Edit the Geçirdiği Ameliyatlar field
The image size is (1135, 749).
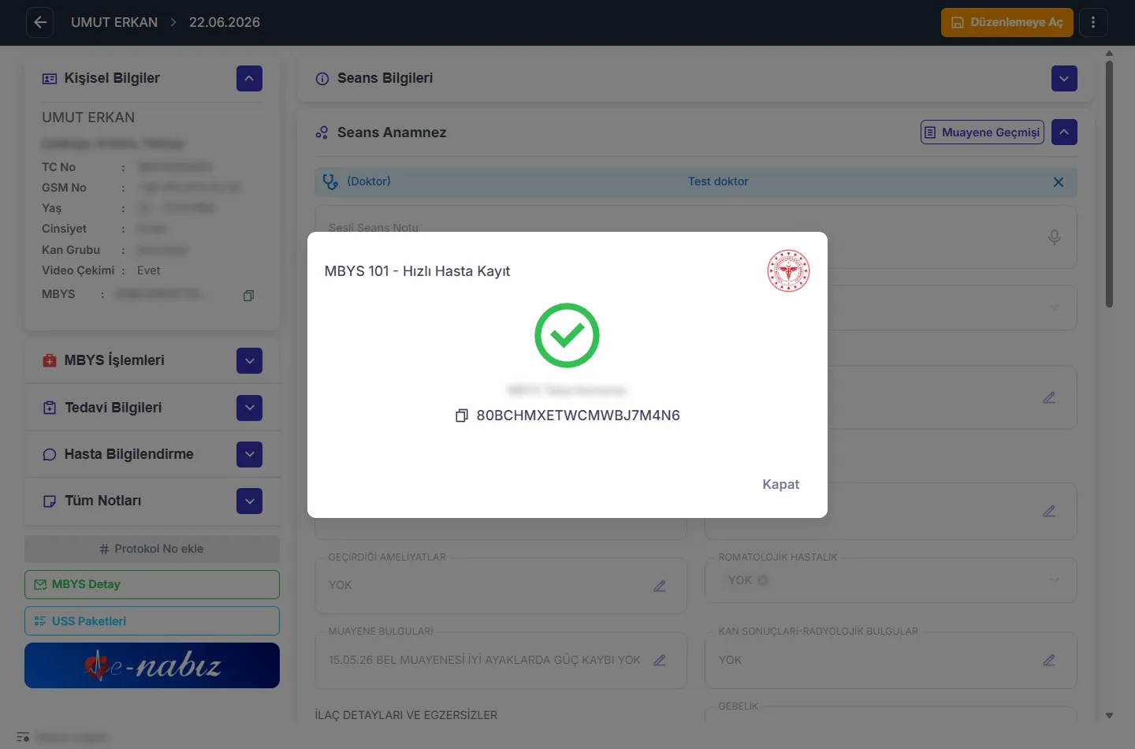coord(660,586)
